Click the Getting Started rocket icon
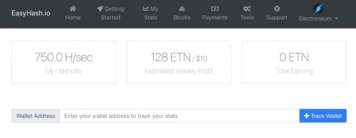 point(100,9)
